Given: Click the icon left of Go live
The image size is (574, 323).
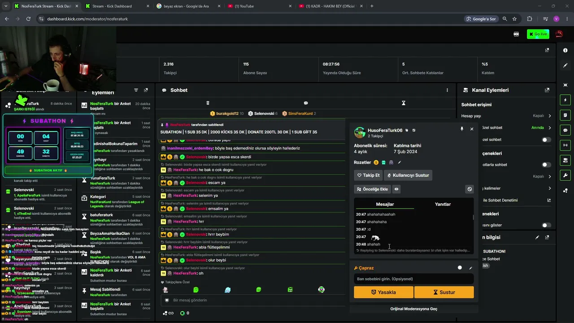Looking at the screenshot, I should (516, 34).
